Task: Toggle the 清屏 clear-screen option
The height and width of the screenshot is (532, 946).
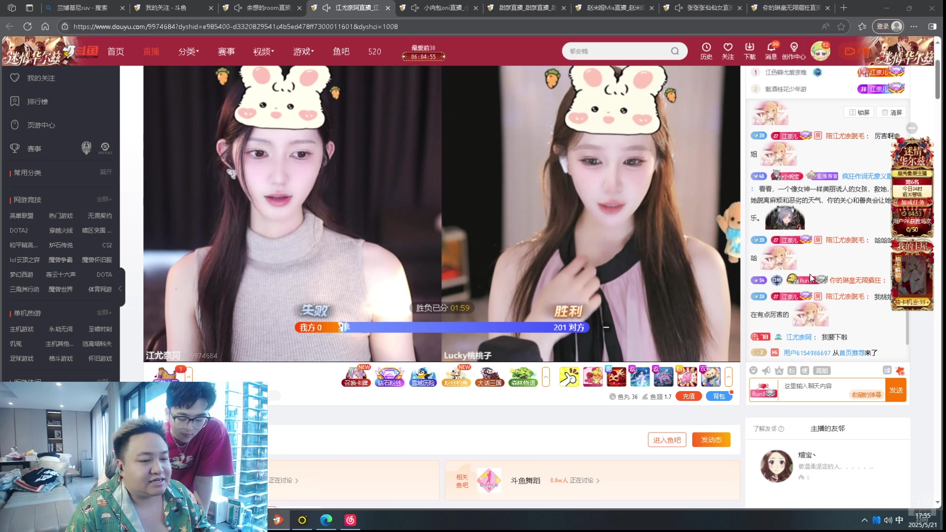Action: [892, 112]
